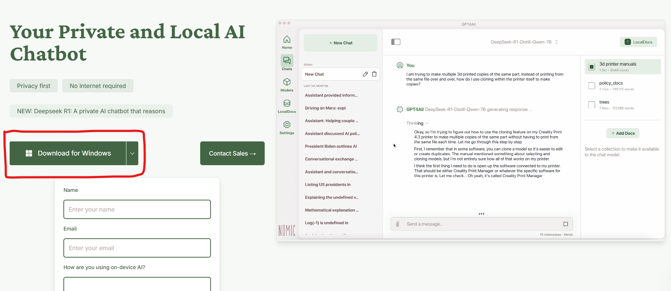Open chat 'Assistant: Helping couple ...'
The height and width of the screenshot is (291, 671).
pos(331,121)
